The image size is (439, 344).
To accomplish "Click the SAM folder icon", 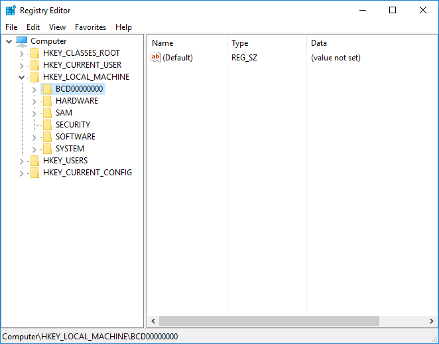I will click(x=47, y=113).
